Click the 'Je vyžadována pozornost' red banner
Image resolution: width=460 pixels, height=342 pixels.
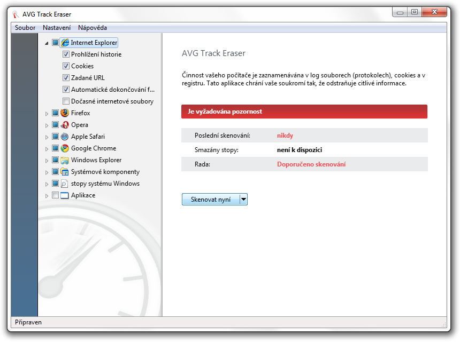click(304, 112)
